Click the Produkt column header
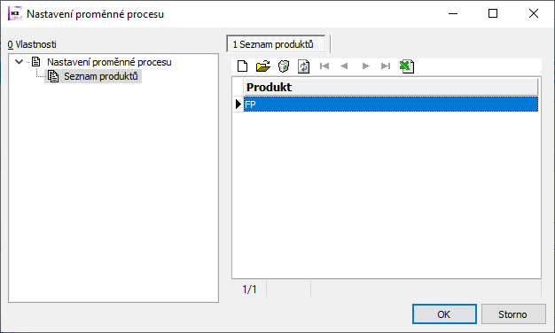Viewport: 555px width, 333px height. [391, 87]
